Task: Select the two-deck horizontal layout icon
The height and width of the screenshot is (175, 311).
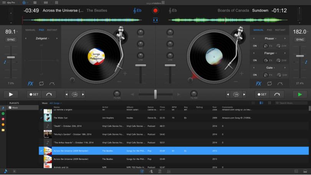Action: (x=35, y=3)
